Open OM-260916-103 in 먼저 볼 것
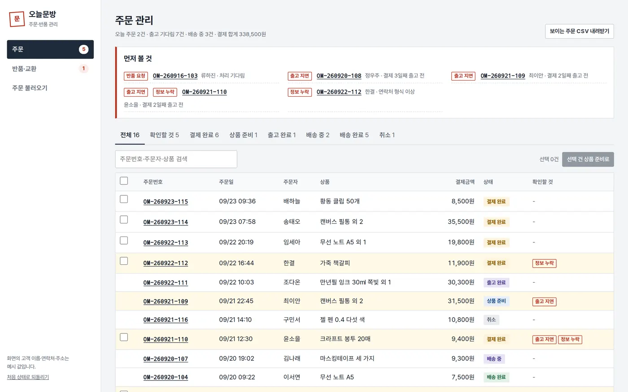Screen dimensions: 628x392 pos(175,76)
